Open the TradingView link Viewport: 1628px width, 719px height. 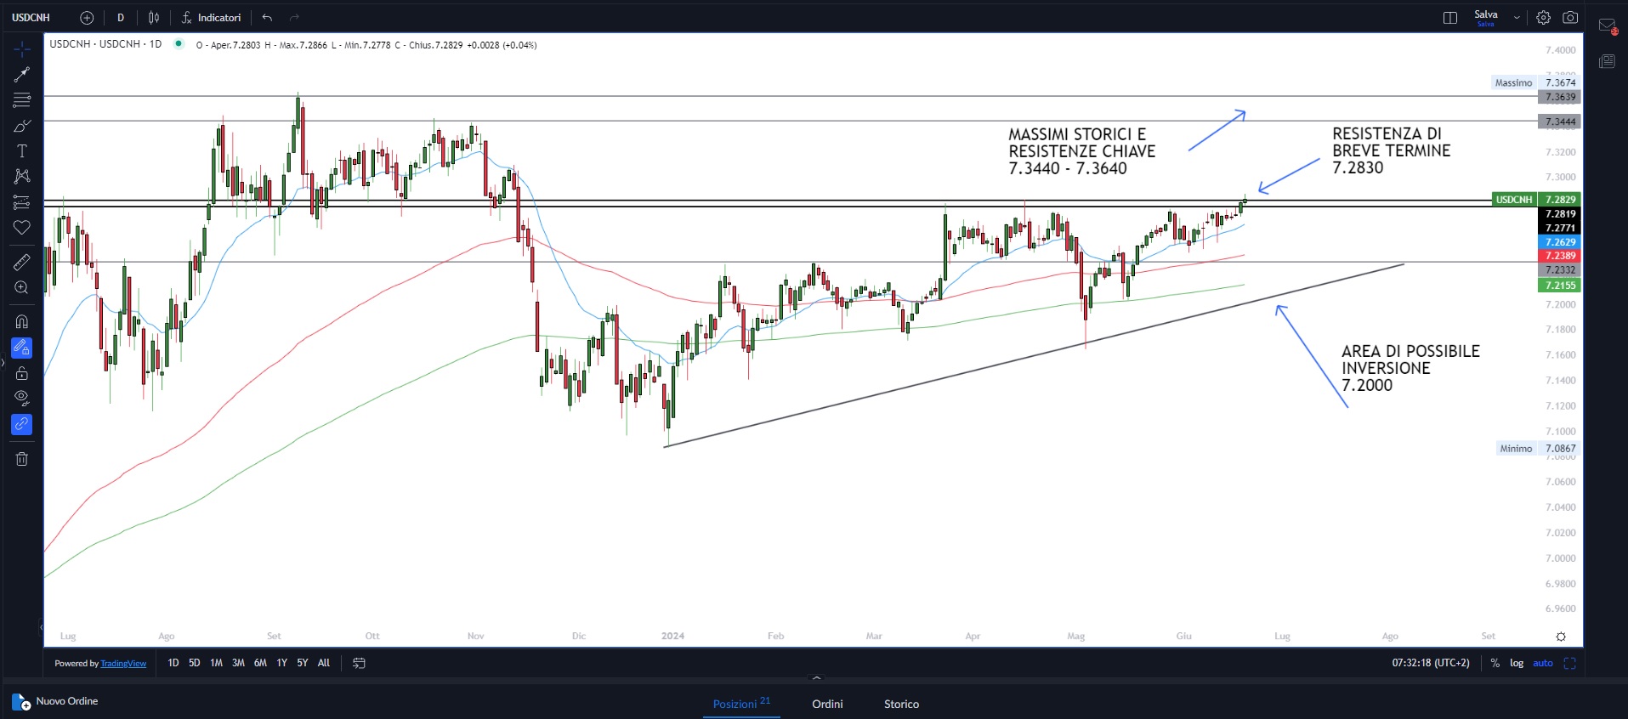coord(123,664)
